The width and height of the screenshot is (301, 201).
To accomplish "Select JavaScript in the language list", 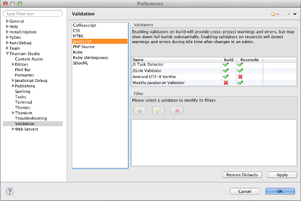I will point(100,42).
